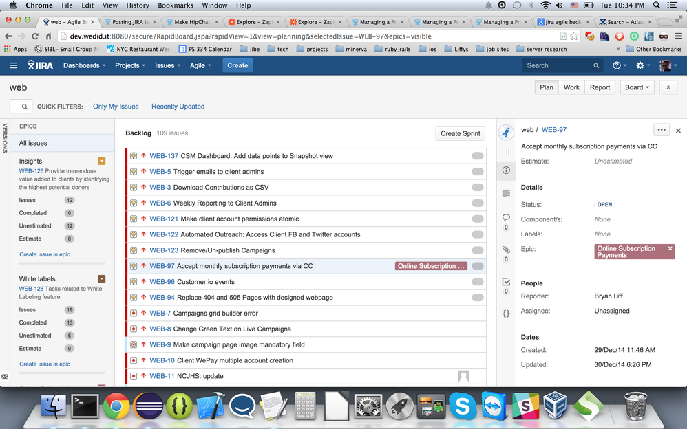Viewport: 687px width, 429px height.
Task: Toggle the Only My Issues filter
Action: pyautogui.click(x=116, y=107)
